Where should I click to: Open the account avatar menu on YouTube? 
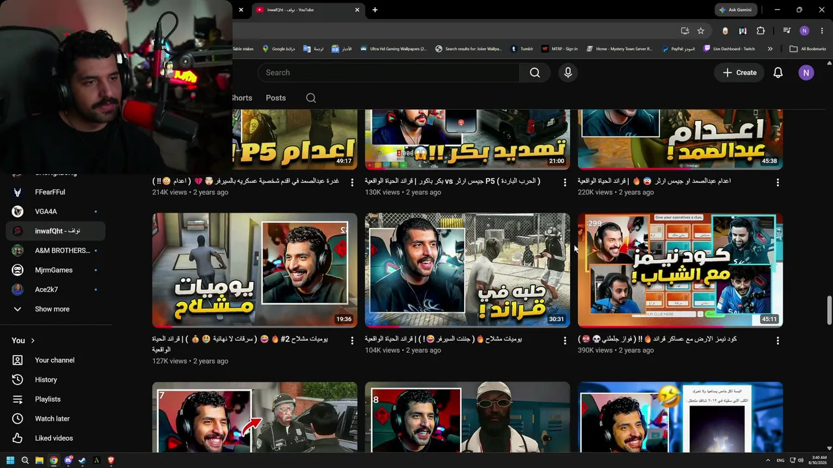(806, 73)
